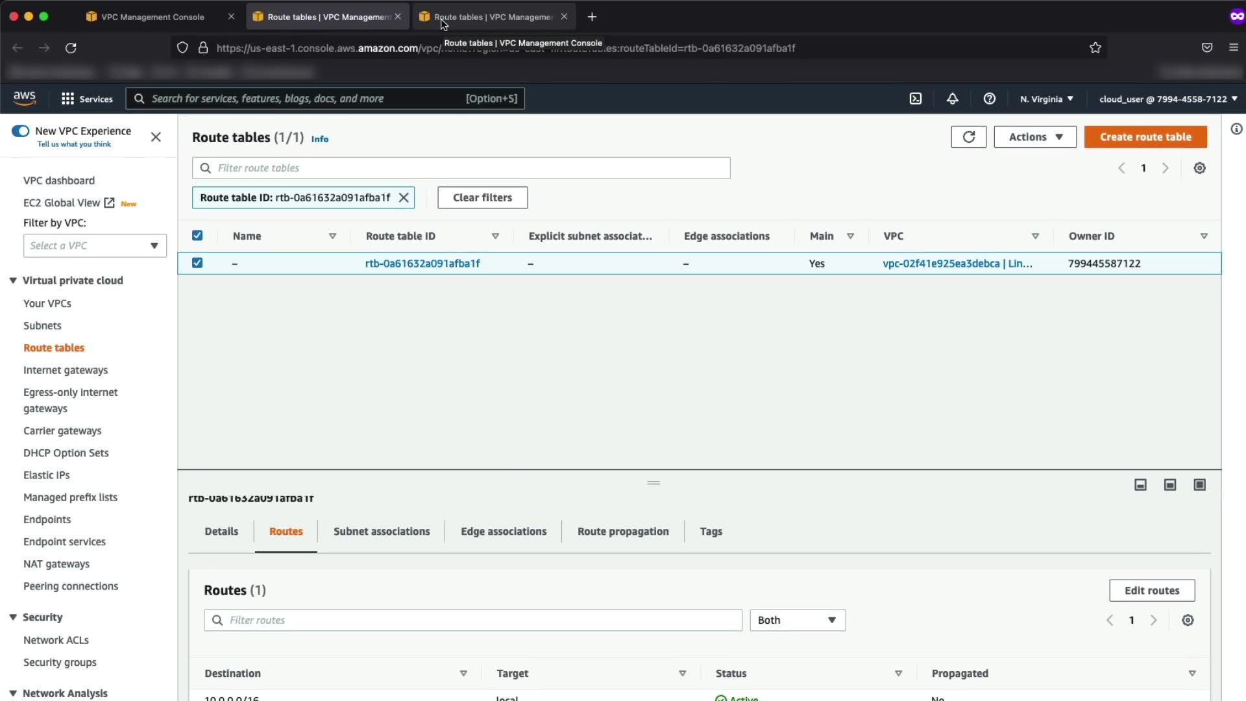
Task: Open the Select a VPC filter dropdown
Action: (95, 246)
